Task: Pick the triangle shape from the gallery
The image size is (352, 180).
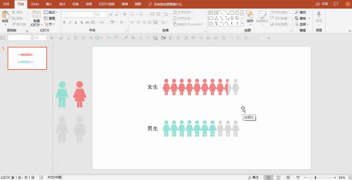Action: pyautogui.click(x=216, y=18)
